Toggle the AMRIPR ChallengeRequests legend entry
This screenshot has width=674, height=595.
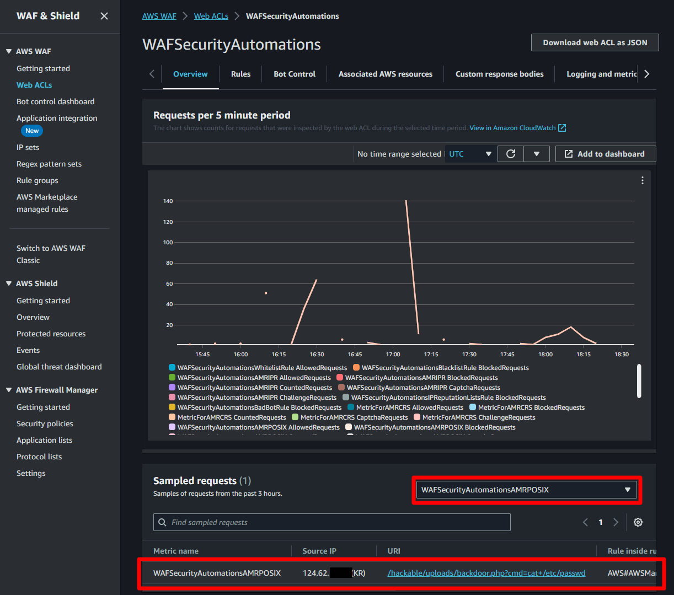tap(253, 398)
